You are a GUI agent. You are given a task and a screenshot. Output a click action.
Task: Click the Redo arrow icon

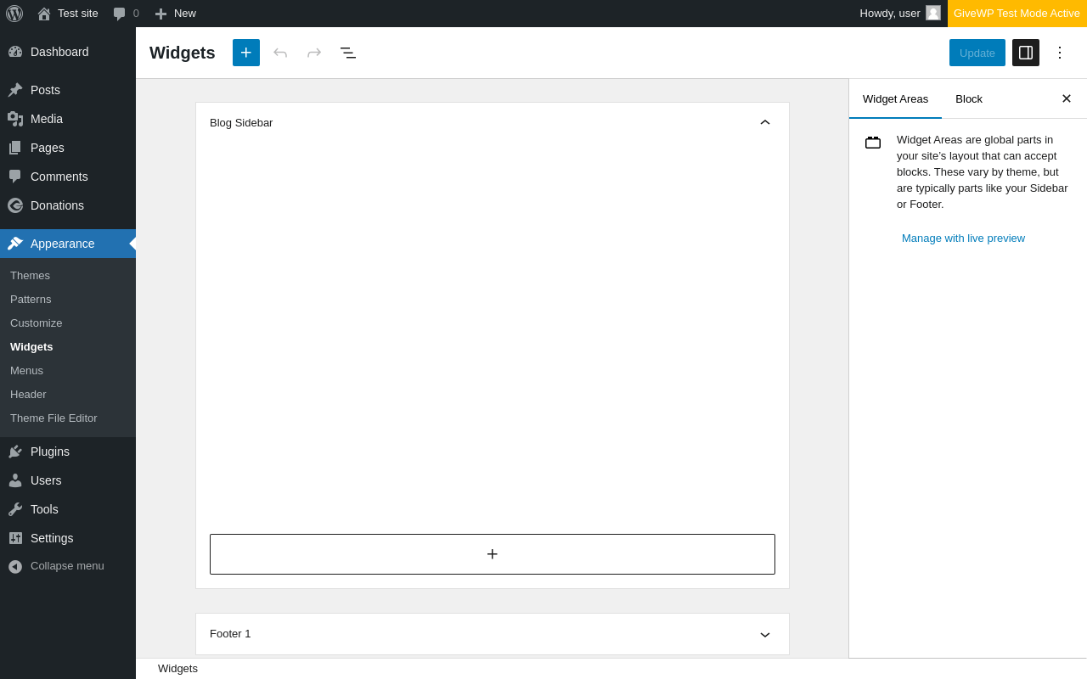pyautogui.click(x=314, y=53)
